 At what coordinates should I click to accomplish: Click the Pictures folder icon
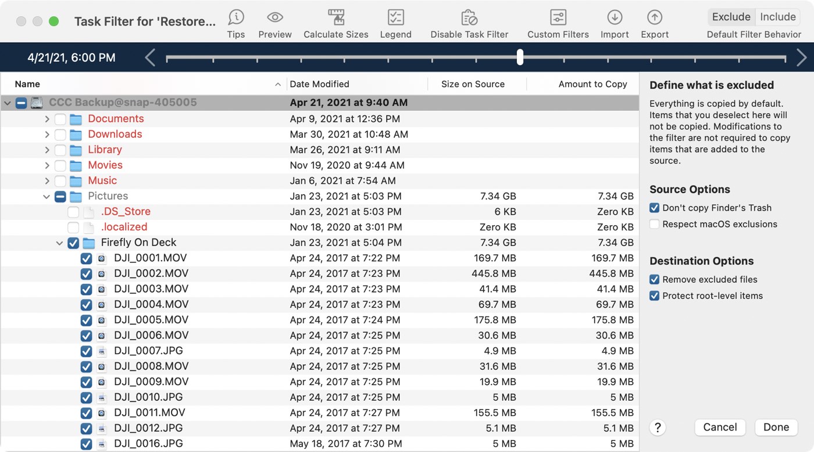[x=76, y=197]
